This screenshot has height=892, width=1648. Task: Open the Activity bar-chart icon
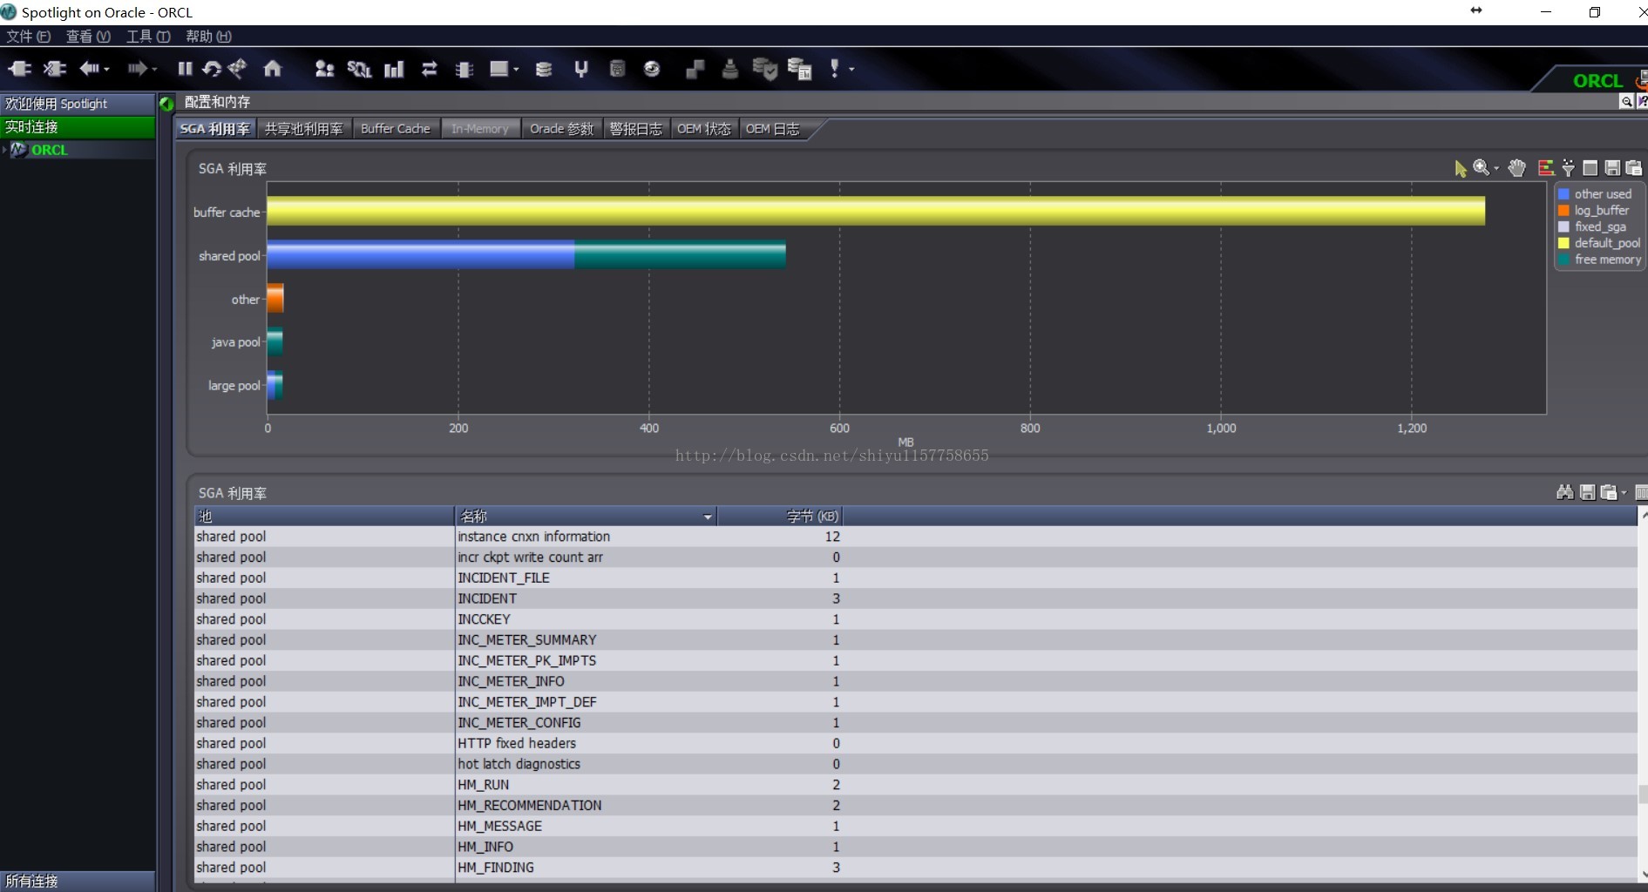tap(394, 69)
